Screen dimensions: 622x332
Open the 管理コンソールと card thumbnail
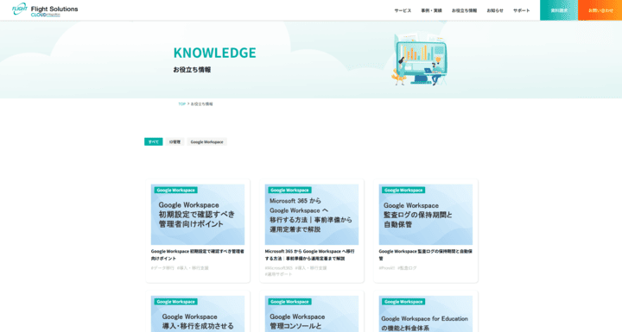(x=311, y=314)
